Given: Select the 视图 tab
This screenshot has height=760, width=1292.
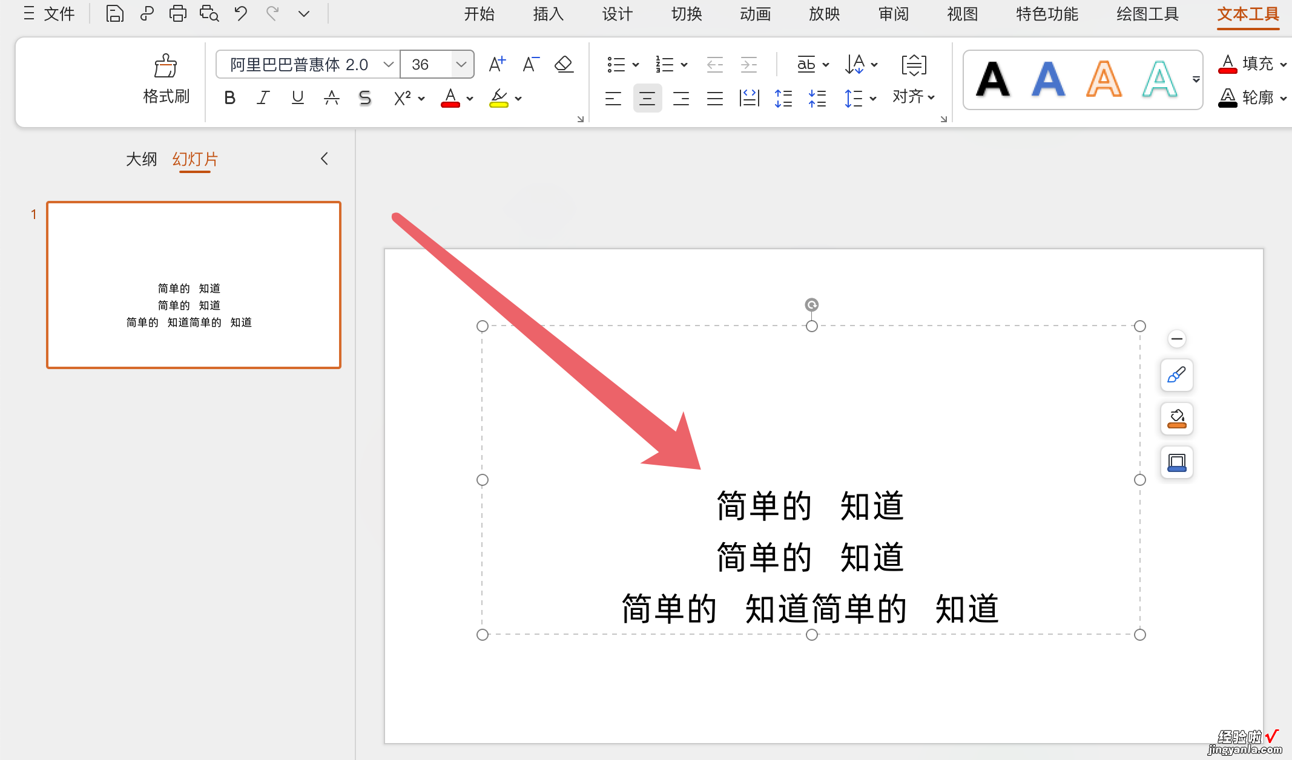Looking at the screenshot, I should click(x=962, y=14).
